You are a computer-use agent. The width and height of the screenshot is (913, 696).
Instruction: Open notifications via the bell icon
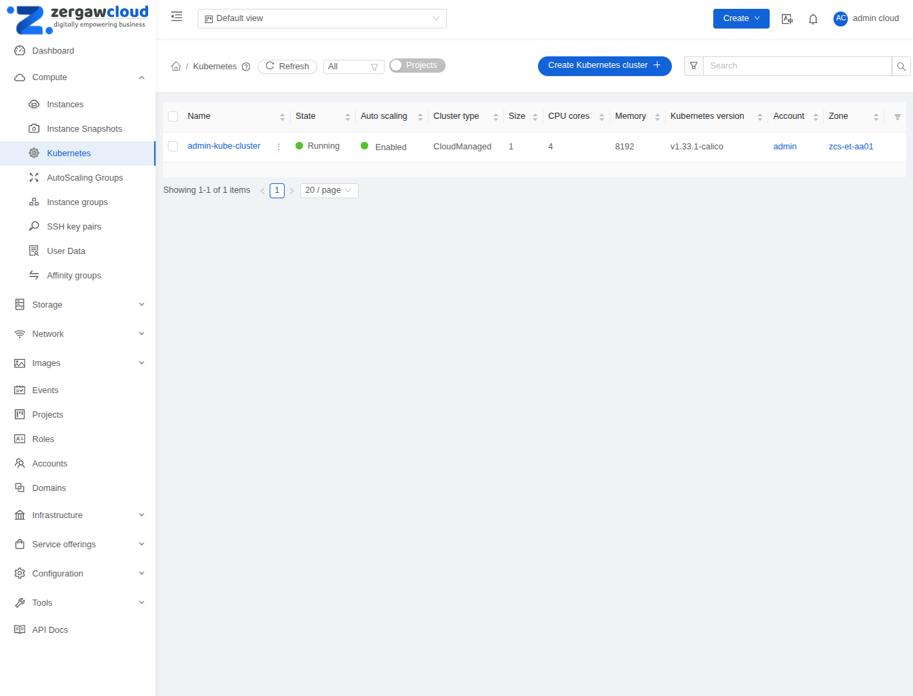tap(813, 18)
